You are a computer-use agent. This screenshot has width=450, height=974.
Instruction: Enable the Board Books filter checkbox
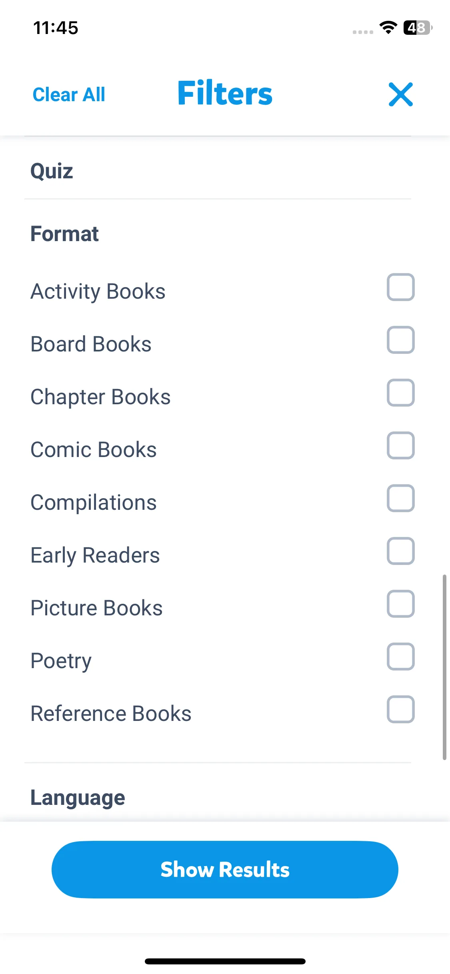pos(400,340)
